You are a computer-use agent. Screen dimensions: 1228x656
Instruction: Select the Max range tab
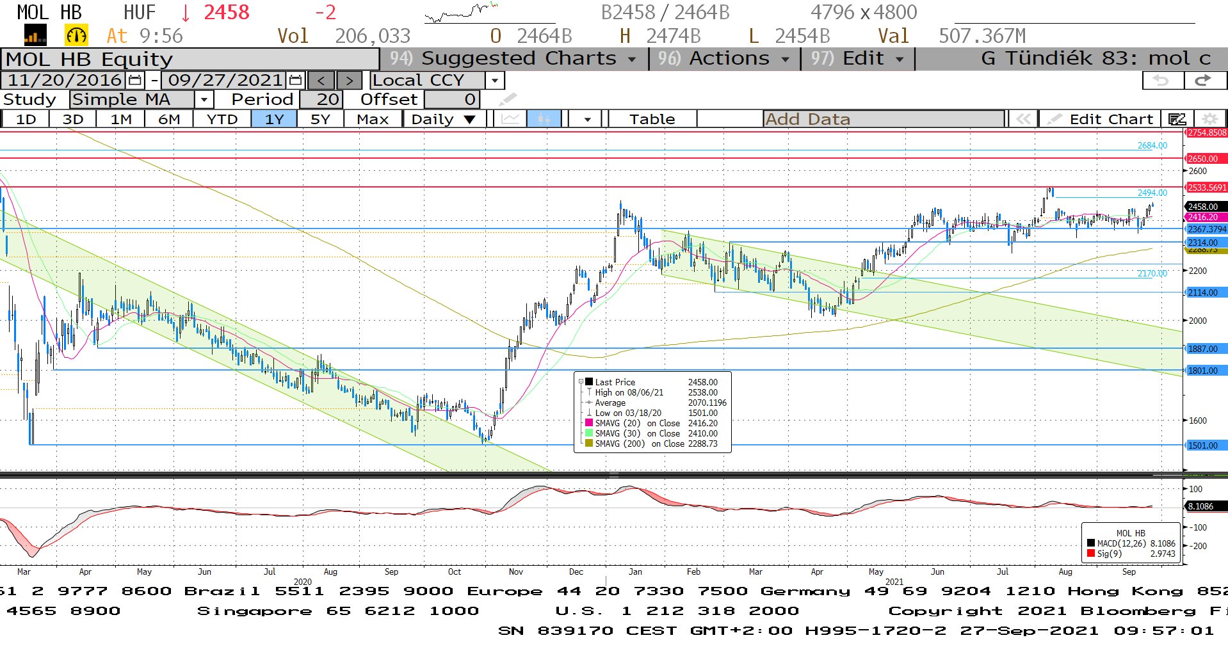(x=373, y=119)
